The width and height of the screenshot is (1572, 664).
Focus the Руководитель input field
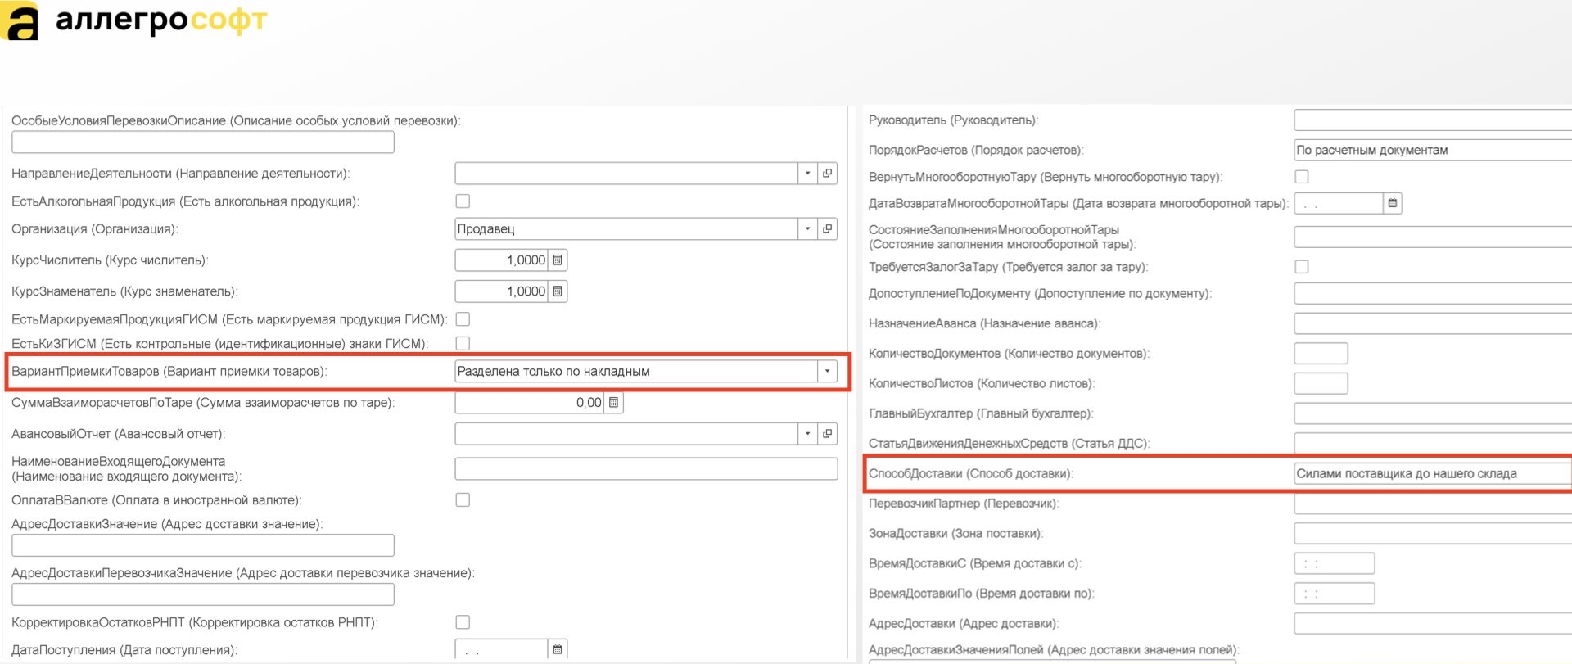[x=1433, y=120]
